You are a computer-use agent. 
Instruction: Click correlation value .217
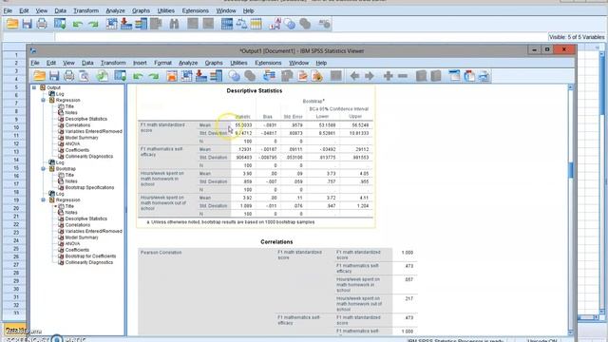pyautogui.click(x=408, y=298)
